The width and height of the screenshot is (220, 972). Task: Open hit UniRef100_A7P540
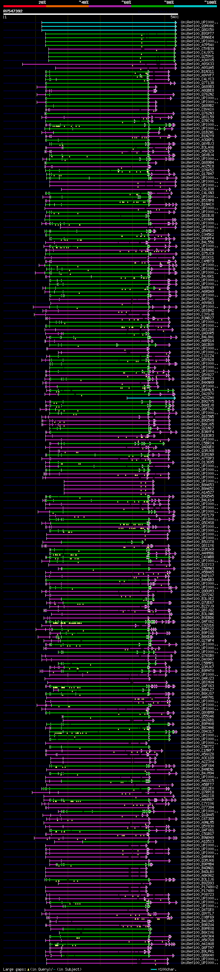[197, 45]
